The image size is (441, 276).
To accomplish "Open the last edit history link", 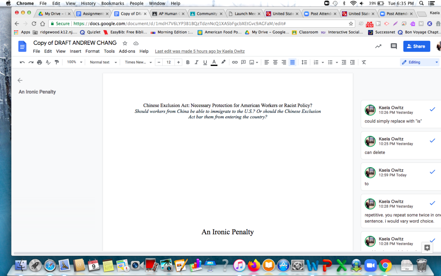I will pyautogui.click(x=199, y=51).
